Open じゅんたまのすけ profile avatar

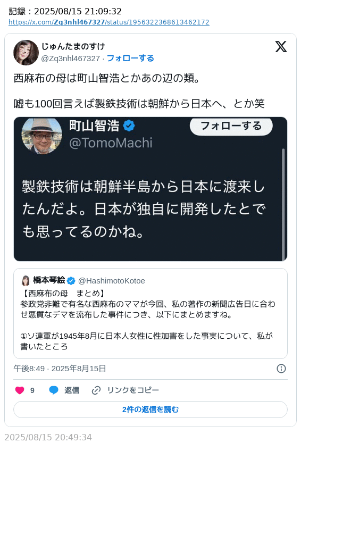(26, 53)
